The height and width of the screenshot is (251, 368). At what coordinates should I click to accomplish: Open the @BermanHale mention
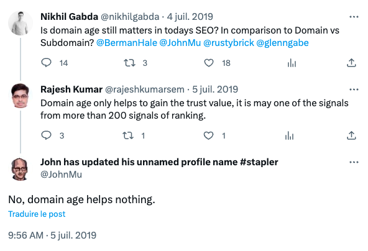(127, 43)
